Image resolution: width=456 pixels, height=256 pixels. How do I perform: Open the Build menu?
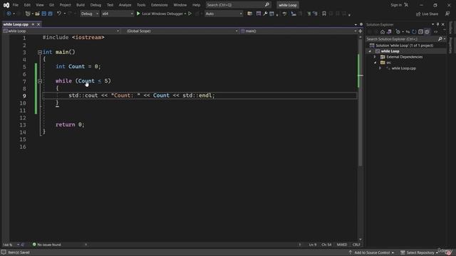(81, 5)
